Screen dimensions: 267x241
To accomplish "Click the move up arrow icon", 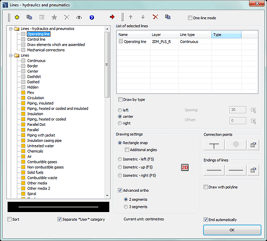I will coord(131,17).
